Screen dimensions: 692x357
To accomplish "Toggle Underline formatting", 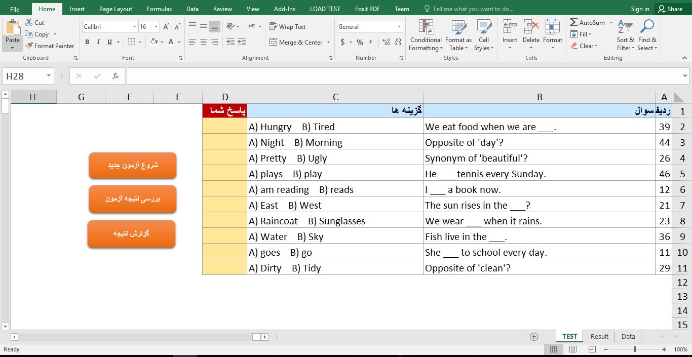I will (x=109, y=42).
